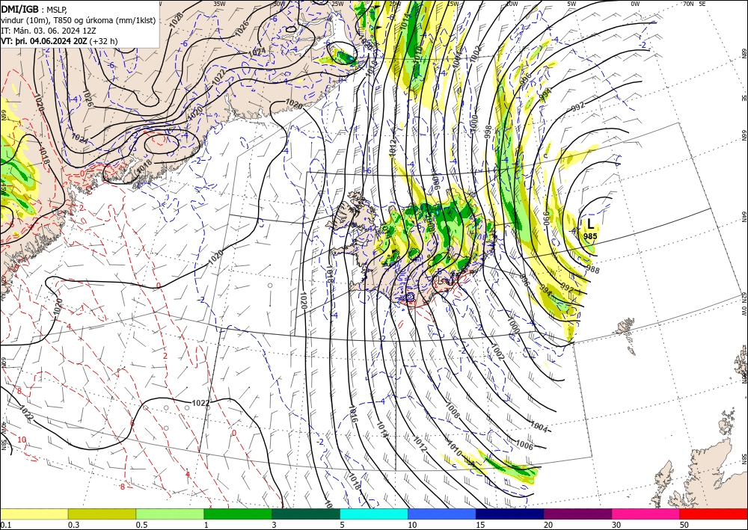Image resolution: width=748 pixels, height=530 pixels.
Task: Click the legend tick label '50'
Action: click(684, 525)
